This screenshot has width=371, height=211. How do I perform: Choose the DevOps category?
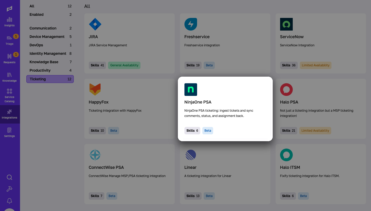[x=50, y=45]
